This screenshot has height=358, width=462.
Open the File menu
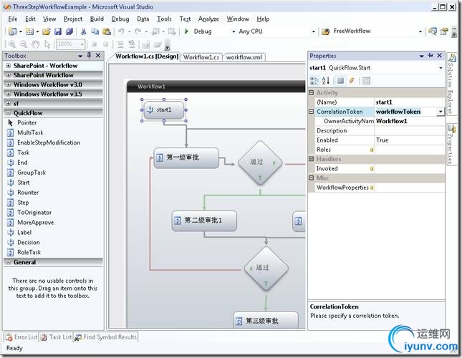click(x=13, y=19)
